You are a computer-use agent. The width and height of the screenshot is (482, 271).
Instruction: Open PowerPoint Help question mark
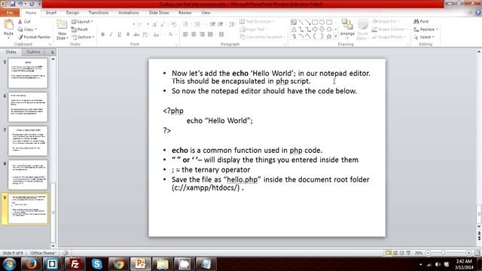click(x=478, y=13)
